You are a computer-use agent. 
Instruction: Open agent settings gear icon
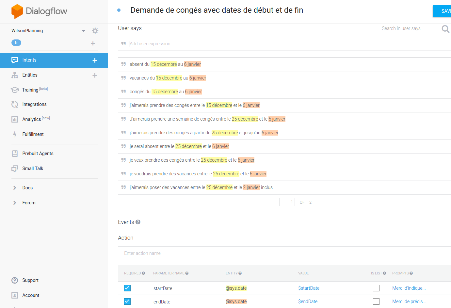(95, 31)
